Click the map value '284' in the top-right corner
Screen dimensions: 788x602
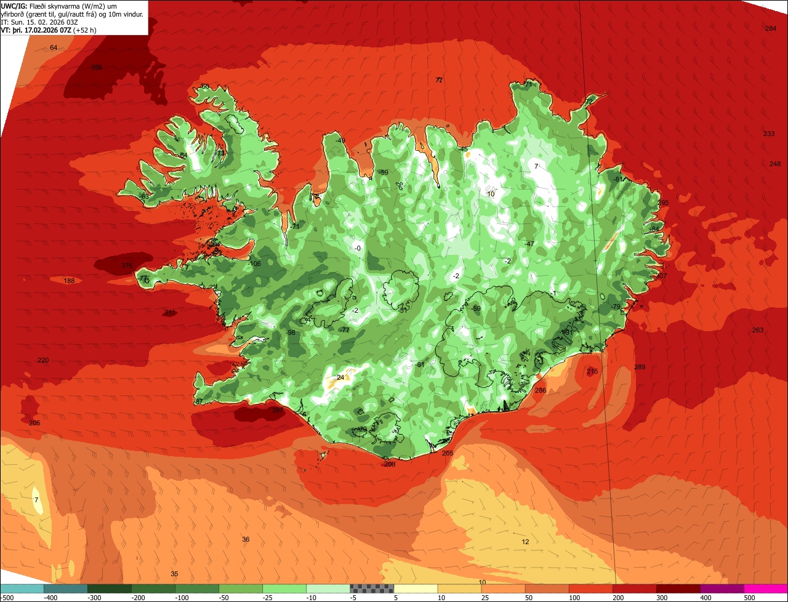(x=771, y=29)
